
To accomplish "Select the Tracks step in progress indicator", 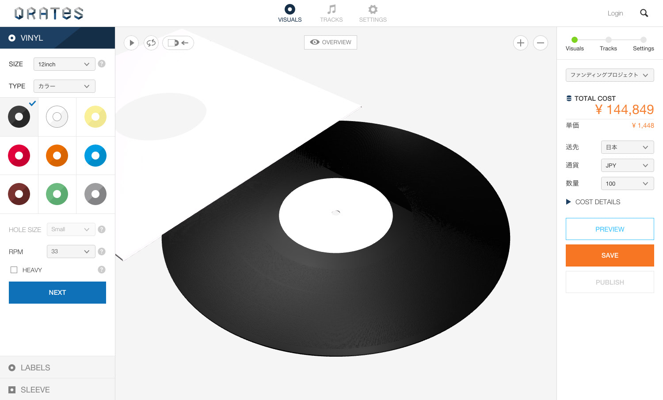I will pos(608,43).
